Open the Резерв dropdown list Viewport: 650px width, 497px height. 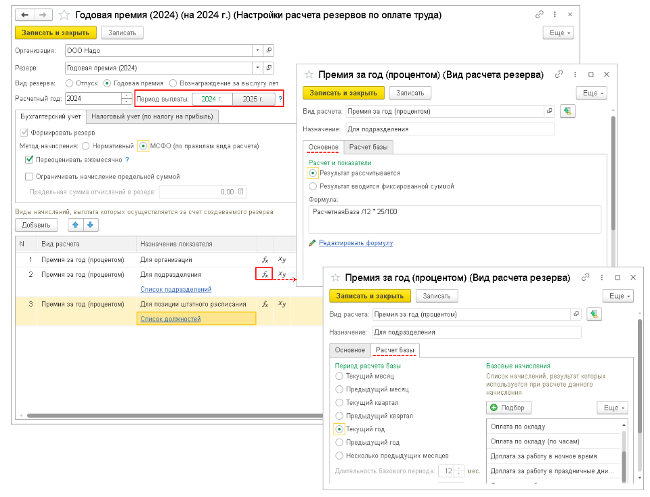pyautogui.click(x=257, y=68)
